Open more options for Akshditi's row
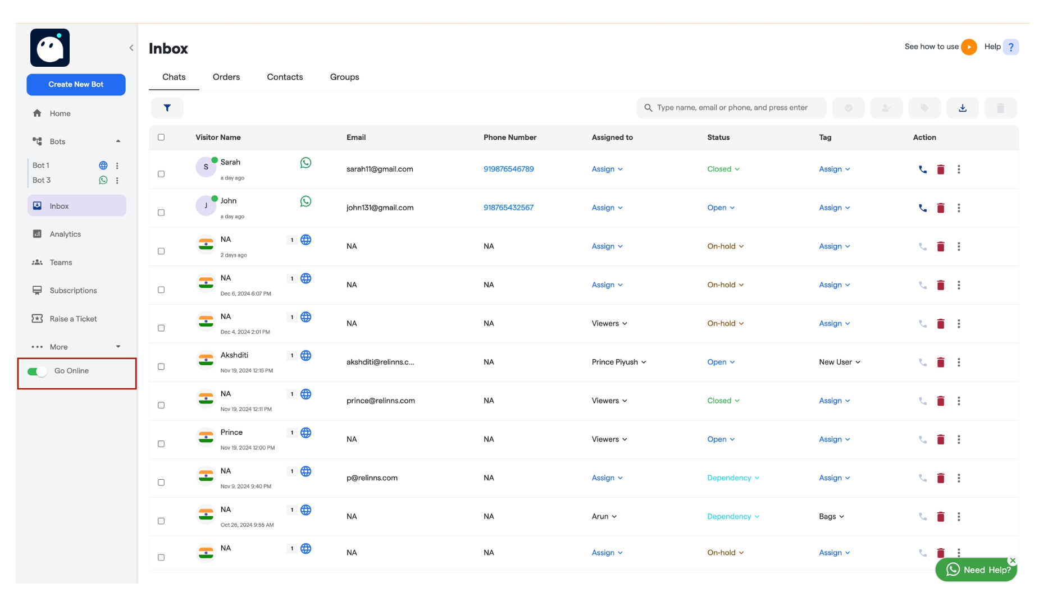Viewport: 1048px width, 606px height. [959, 362]
